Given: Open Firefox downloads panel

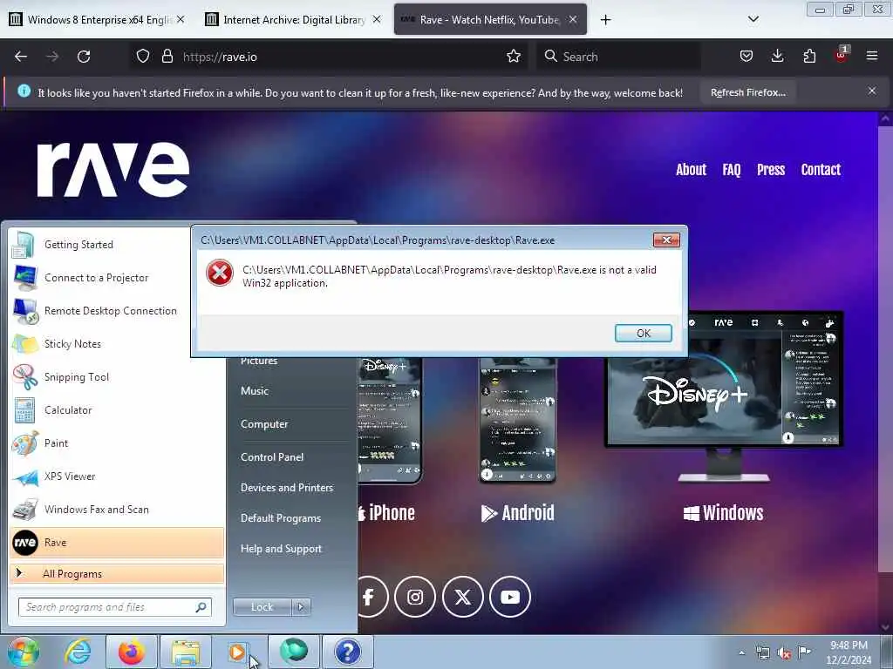Looking at the screenshot, I should pyautogui.click(x=777, y=57).
